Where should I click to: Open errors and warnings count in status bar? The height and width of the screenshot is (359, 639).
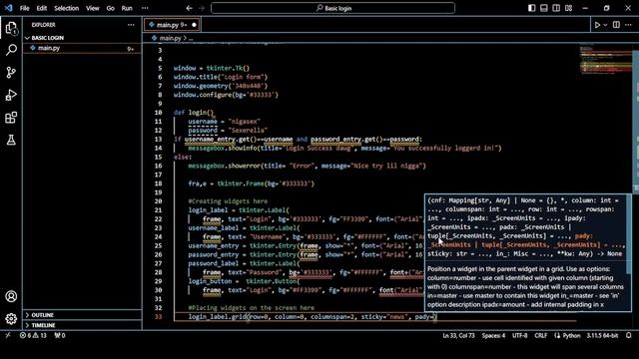coord(33,335)
